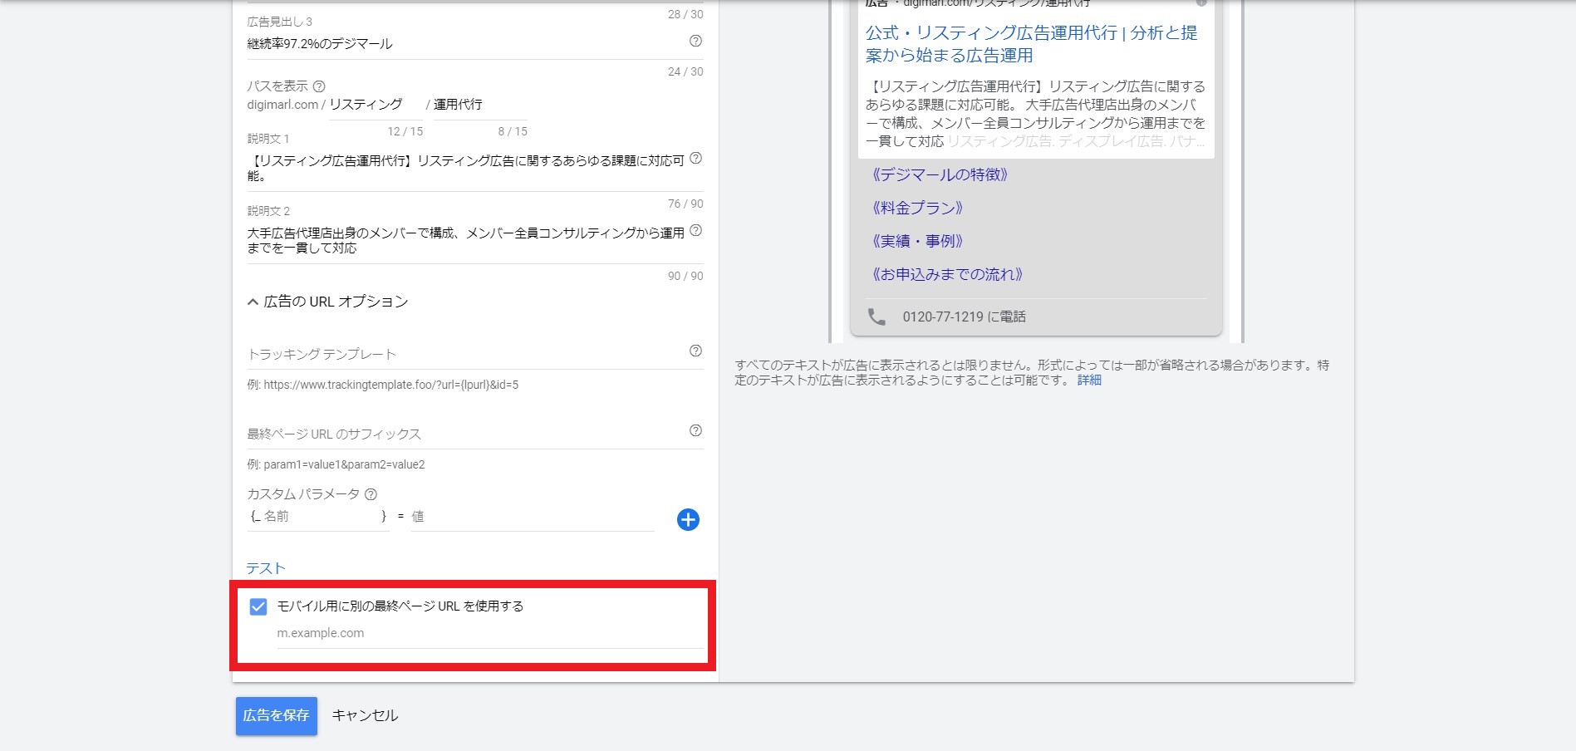Click custom parameter 値 field
Screen dimensions: 1576x751
tap(533, 517)
